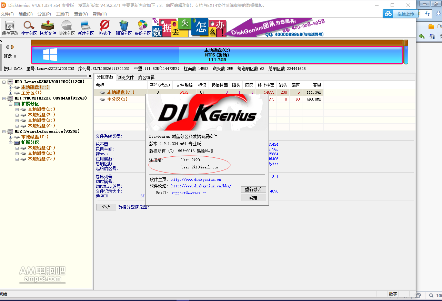The height and width of the screenshot is (301, 442).
Task: Expand the 本地磁盘(I:) tree node
Action: click(11, 137)
